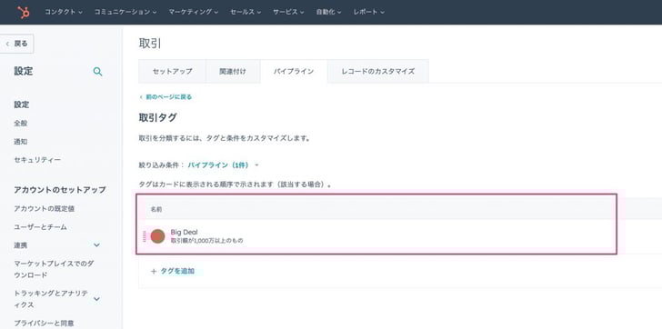Expand the 連携 sidebar section
This screenshot has width=662, height=329.
57,245
